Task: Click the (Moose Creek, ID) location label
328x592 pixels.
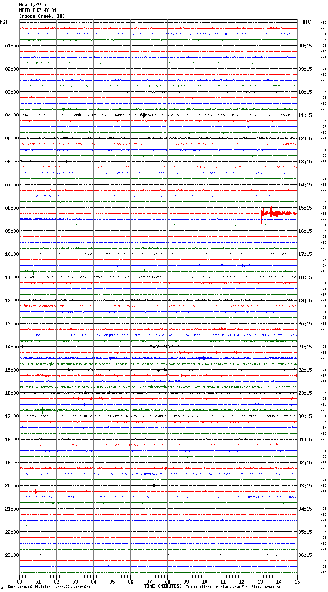Action: [42, 16]
